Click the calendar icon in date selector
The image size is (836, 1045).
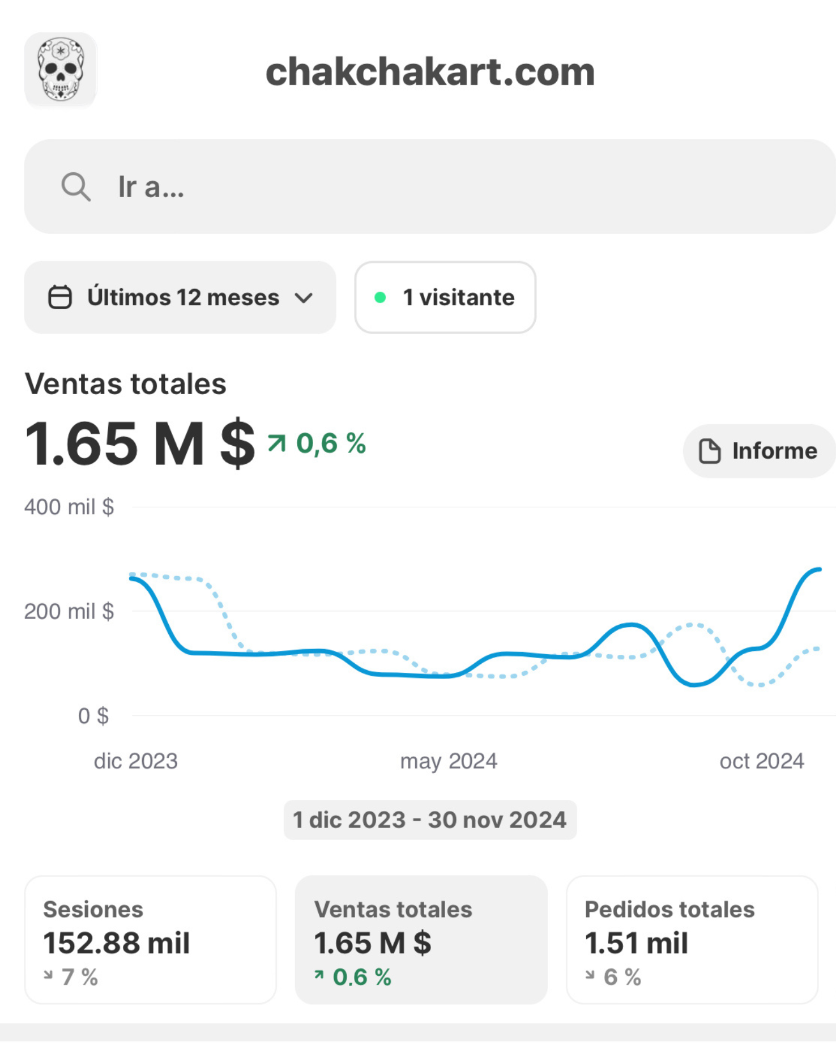pos(60,297)
